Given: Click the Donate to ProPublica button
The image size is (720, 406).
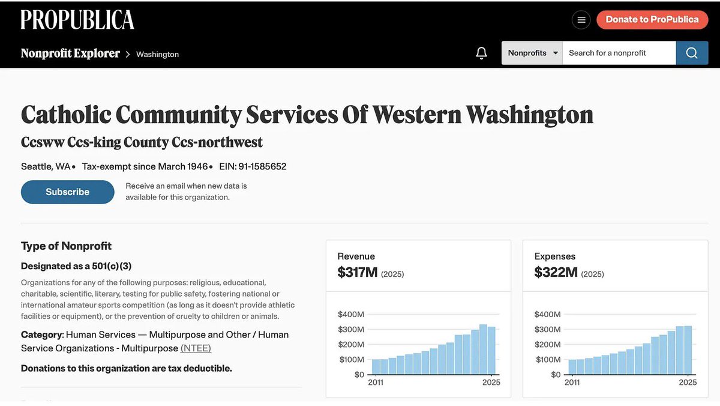Looking at the screenshot, I should pos(652,19).
